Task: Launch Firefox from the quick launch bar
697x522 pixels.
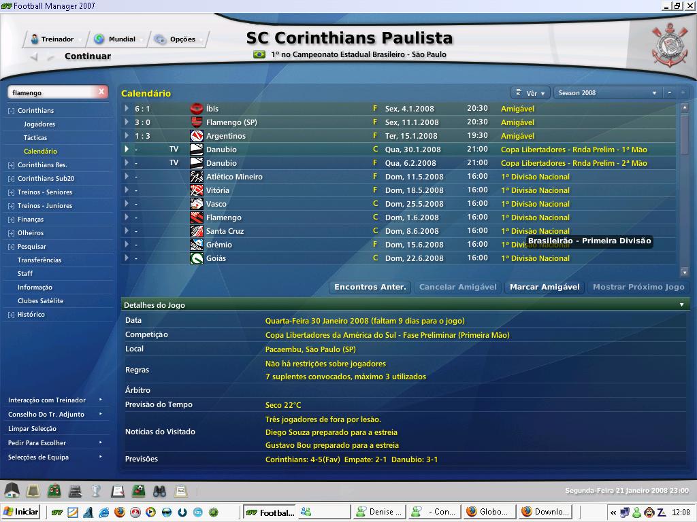Action: (120, 512)
